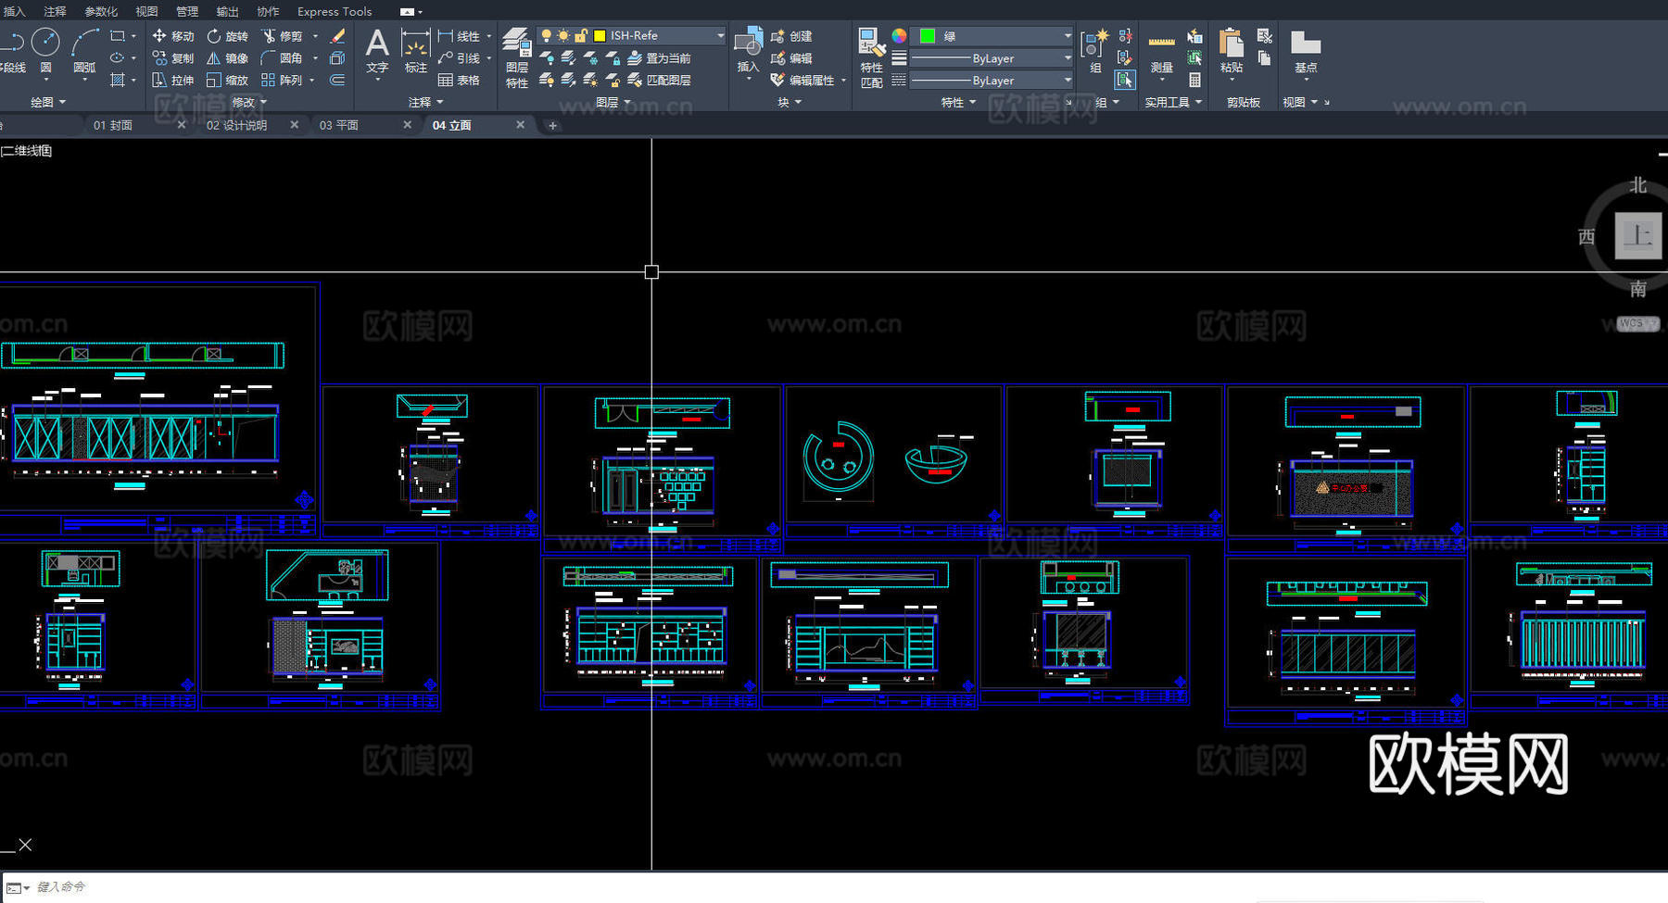Click the Array (阵列) tool

pyautogui.click(x=282, y=81)
